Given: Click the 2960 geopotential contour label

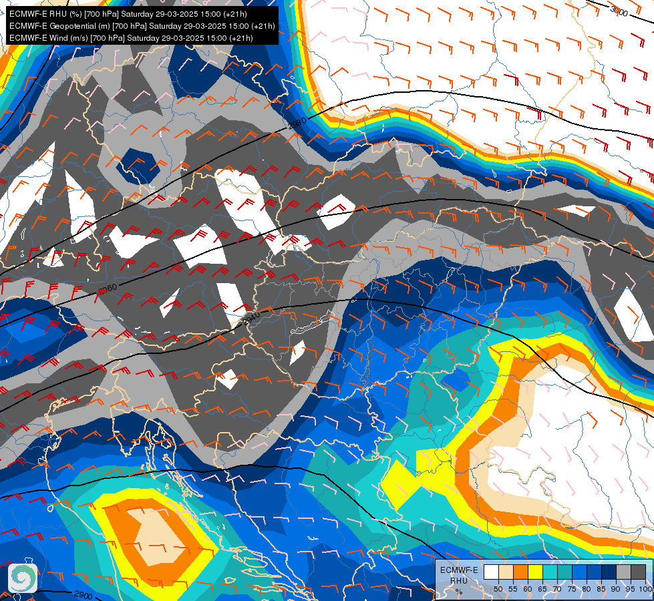Looking at the screenshot, I should pos(108,288).
